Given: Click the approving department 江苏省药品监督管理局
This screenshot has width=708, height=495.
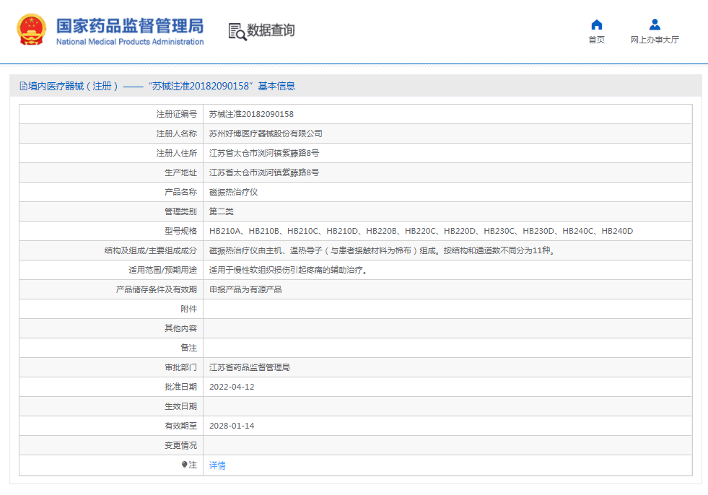Looking at the screenshot, I should click(x=249, y=367).
